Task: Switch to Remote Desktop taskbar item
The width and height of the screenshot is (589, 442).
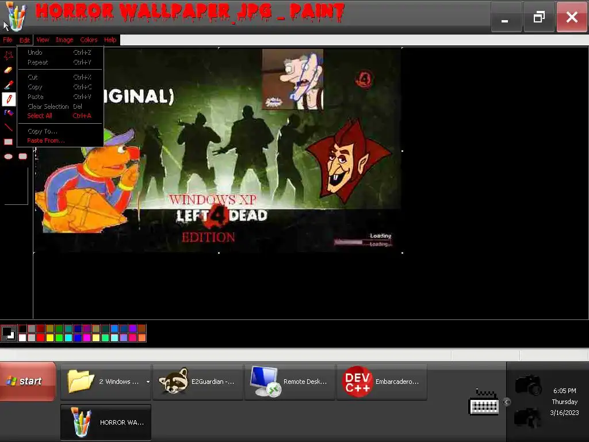Action: [290, 382]
